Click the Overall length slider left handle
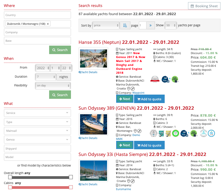Image resolution: width=222 pixels, height=191 pixels. 10,177
